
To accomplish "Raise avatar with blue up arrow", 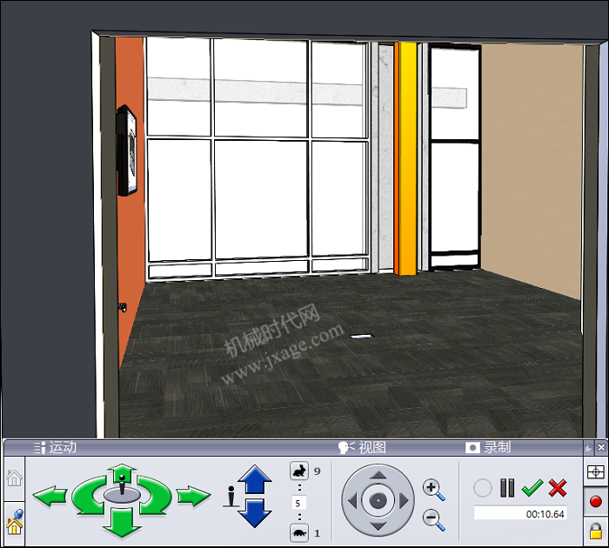I will [x=255, y=479].
